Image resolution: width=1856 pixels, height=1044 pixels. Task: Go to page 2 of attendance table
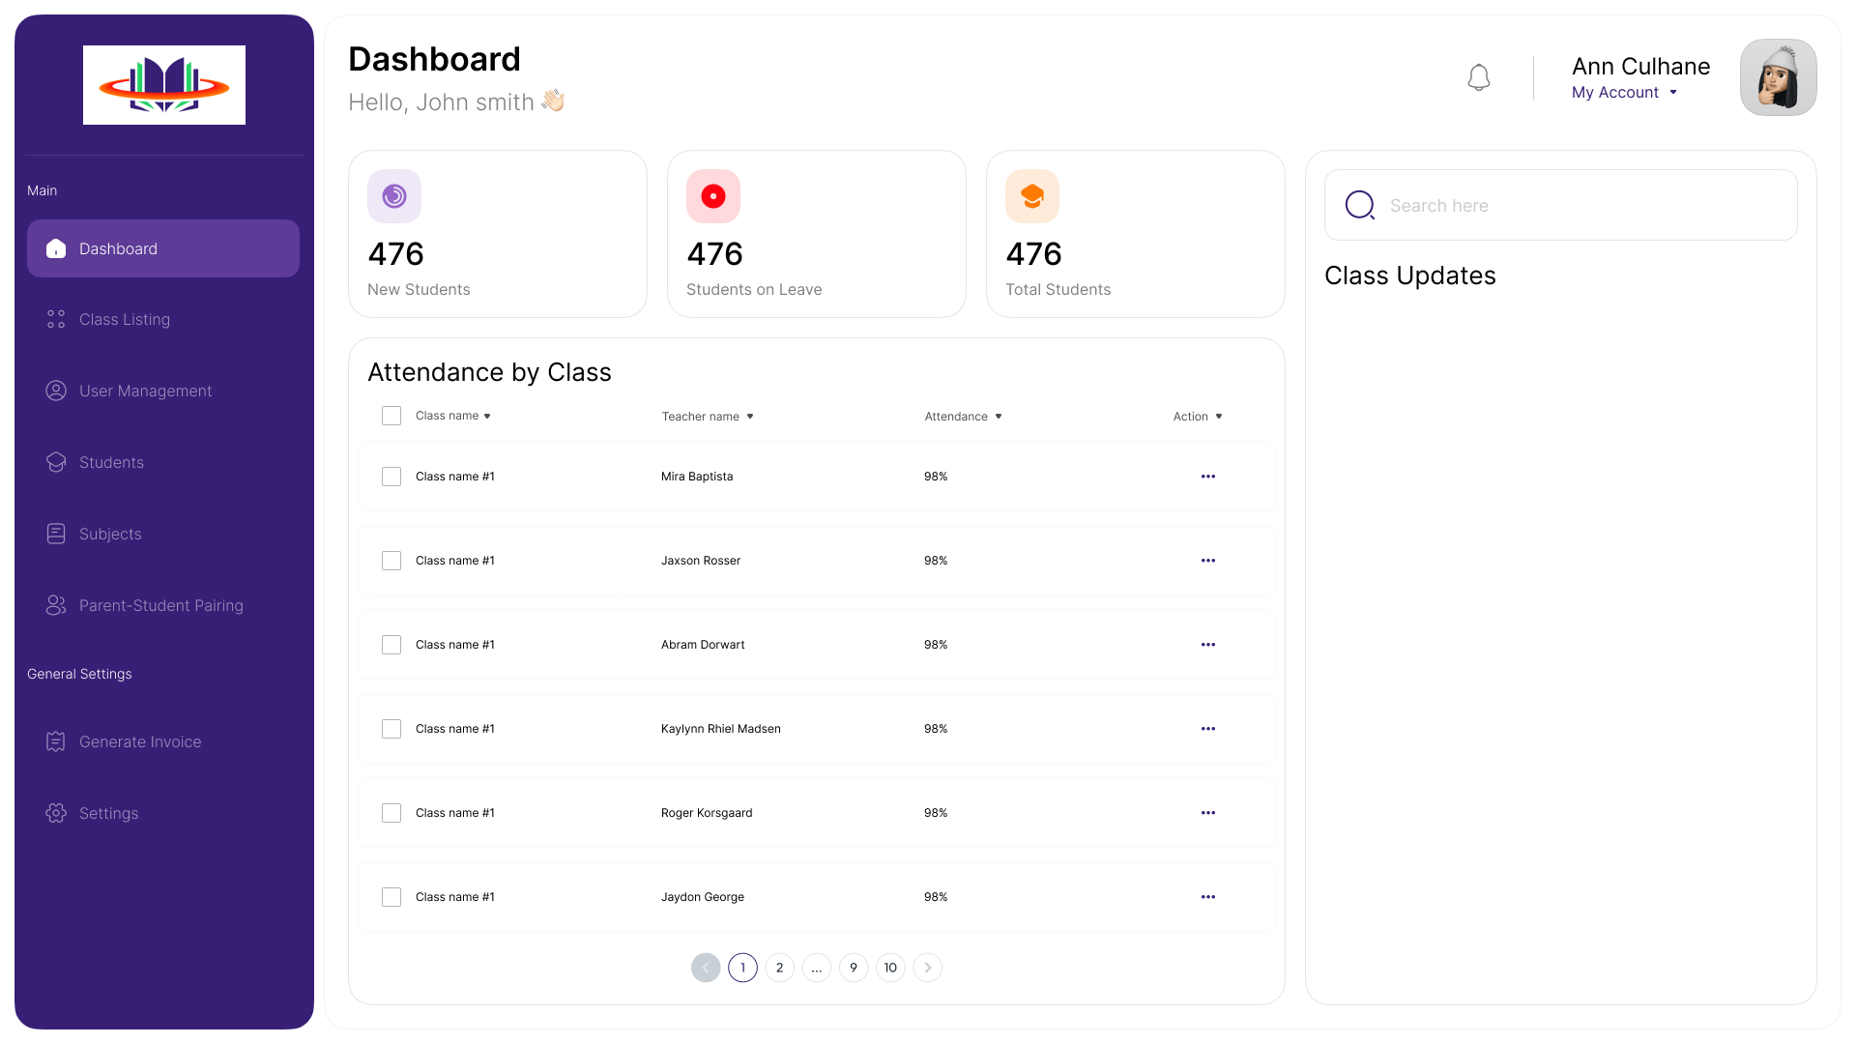779,968
